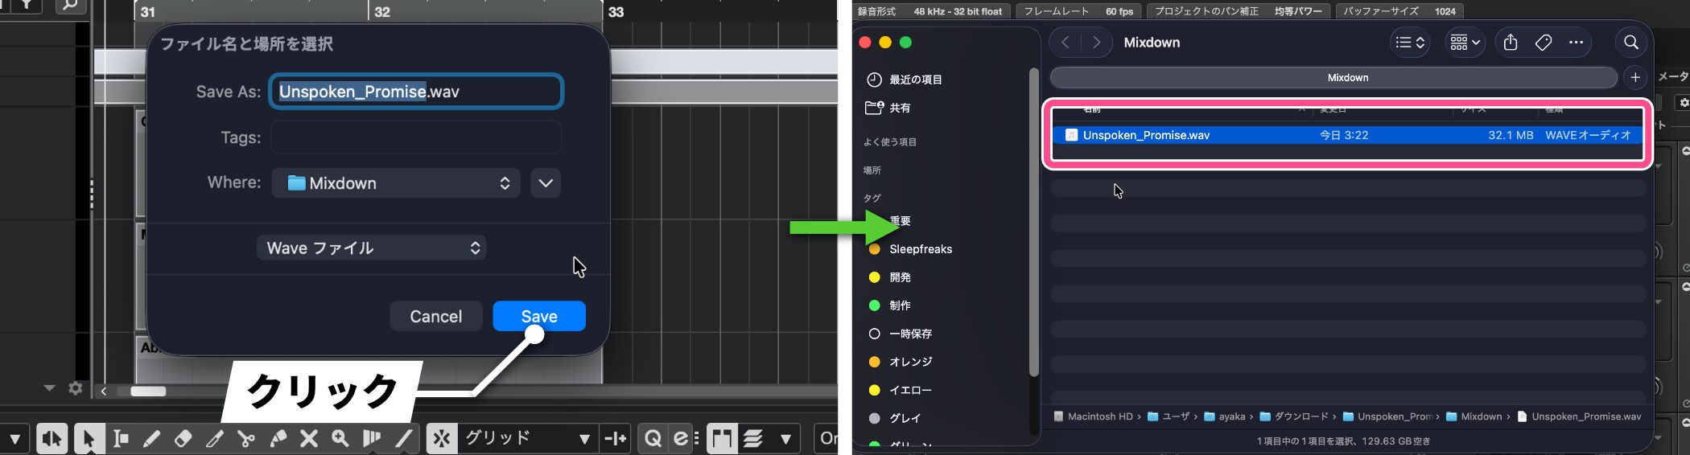Click the Save As filename field
This screenshot has height=455, width=1690.
(416, 92)
